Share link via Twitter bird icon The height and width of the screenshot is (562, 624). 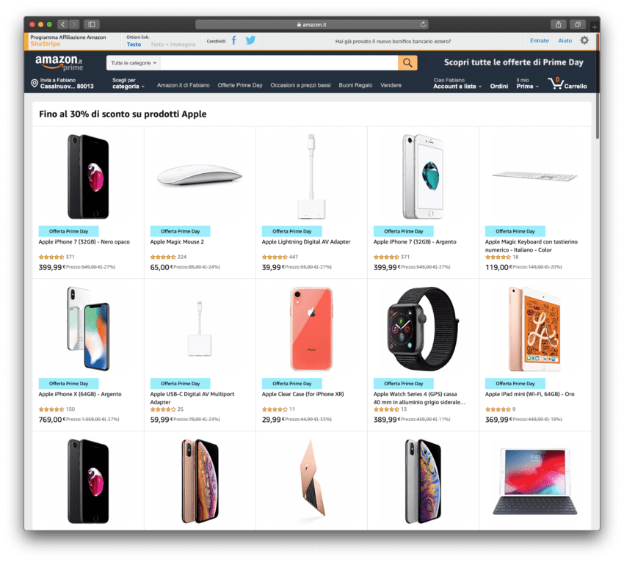click(250, 40)
